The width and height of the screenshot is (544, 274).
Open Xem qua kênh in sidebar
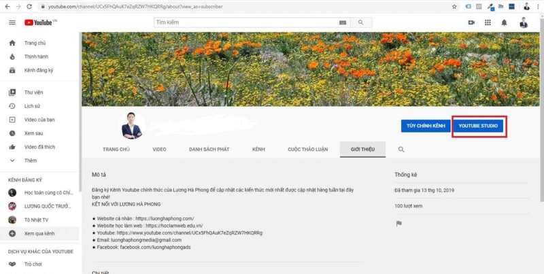39,233
